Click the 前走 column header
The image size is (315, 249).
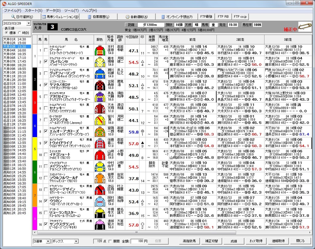click(x=193, y=40)
